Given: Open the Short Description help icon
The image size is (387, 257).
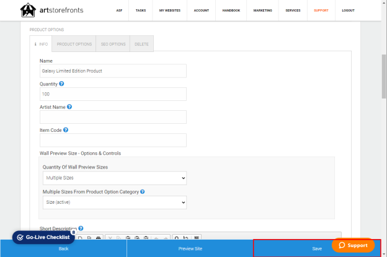Looking at the screenshot, I should pyautogui.click(x=81, y=229).
